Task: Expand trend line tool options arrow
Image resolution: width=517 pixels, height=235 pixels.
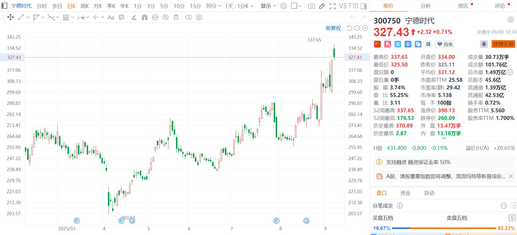Action: [28, 17]
